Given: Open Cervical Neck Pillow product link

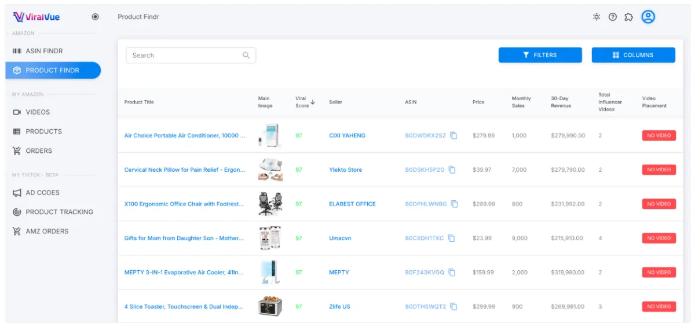Looking at the screenshot, I should pos(185,170).
